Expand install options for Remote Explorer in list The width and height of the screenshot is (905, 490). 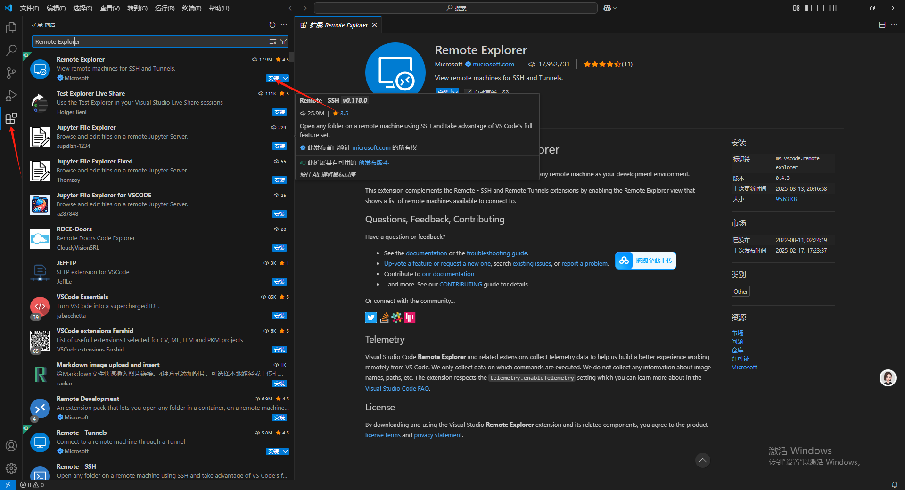285,78
